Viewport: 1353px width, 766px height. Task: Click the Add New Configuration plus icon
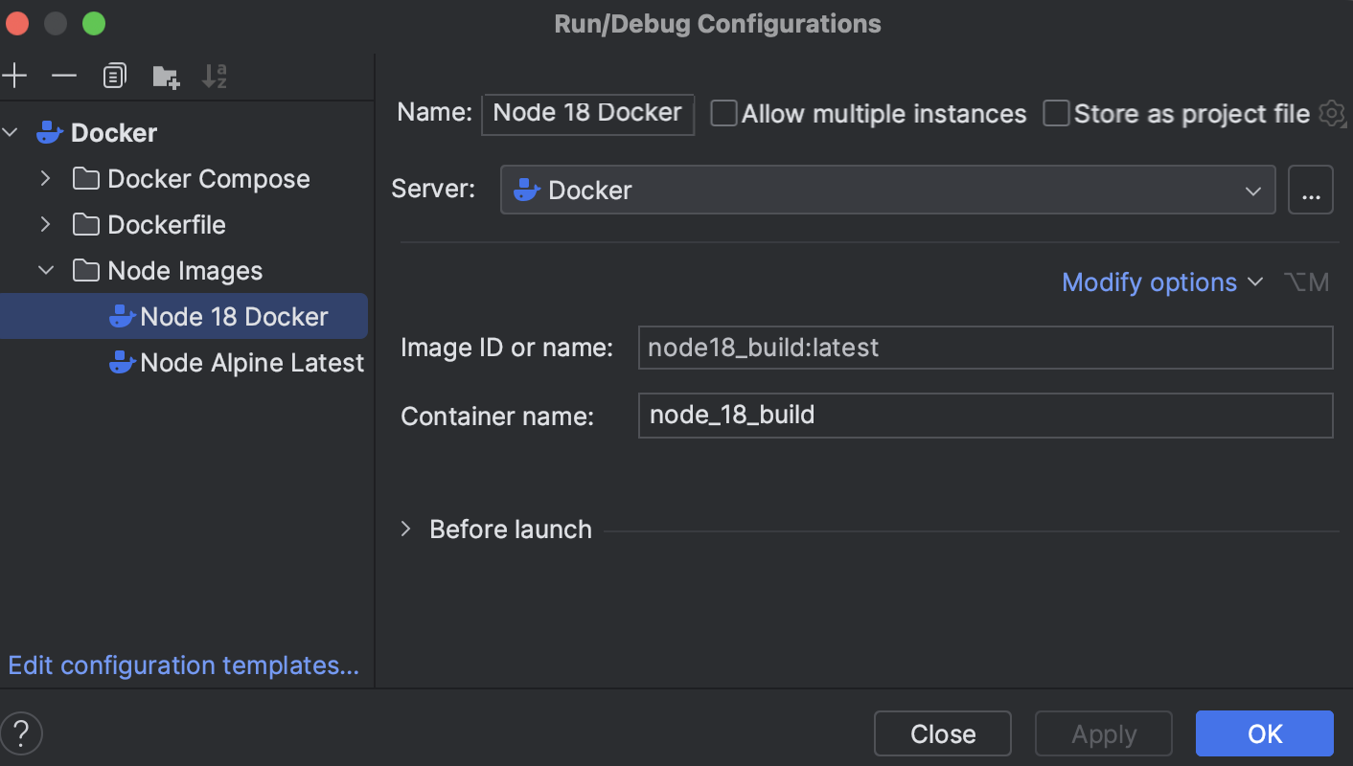[15, 76]
